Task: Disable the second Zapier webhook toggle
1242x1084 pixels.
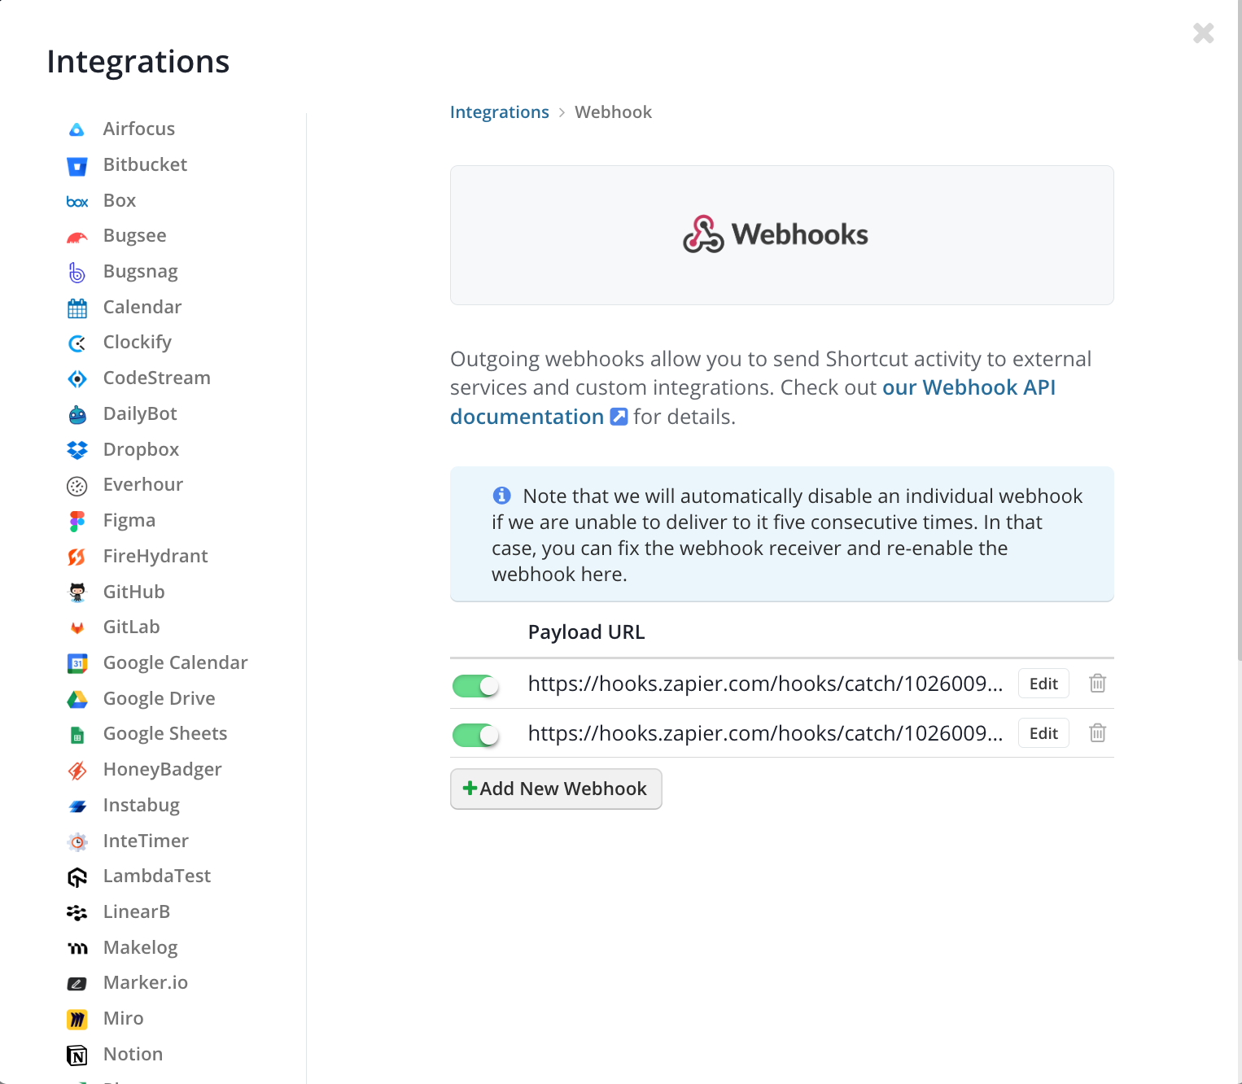Action: coord(475,736)
